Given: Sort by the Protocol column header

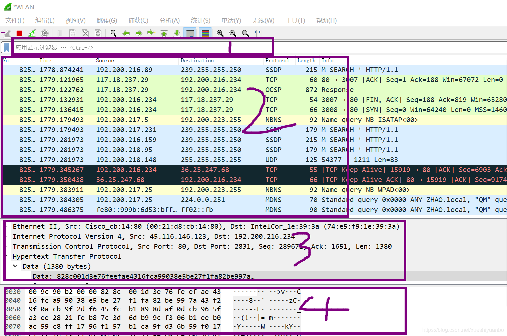Looking at the screenshot, I should pyautogui.click(x=279, y=61).
